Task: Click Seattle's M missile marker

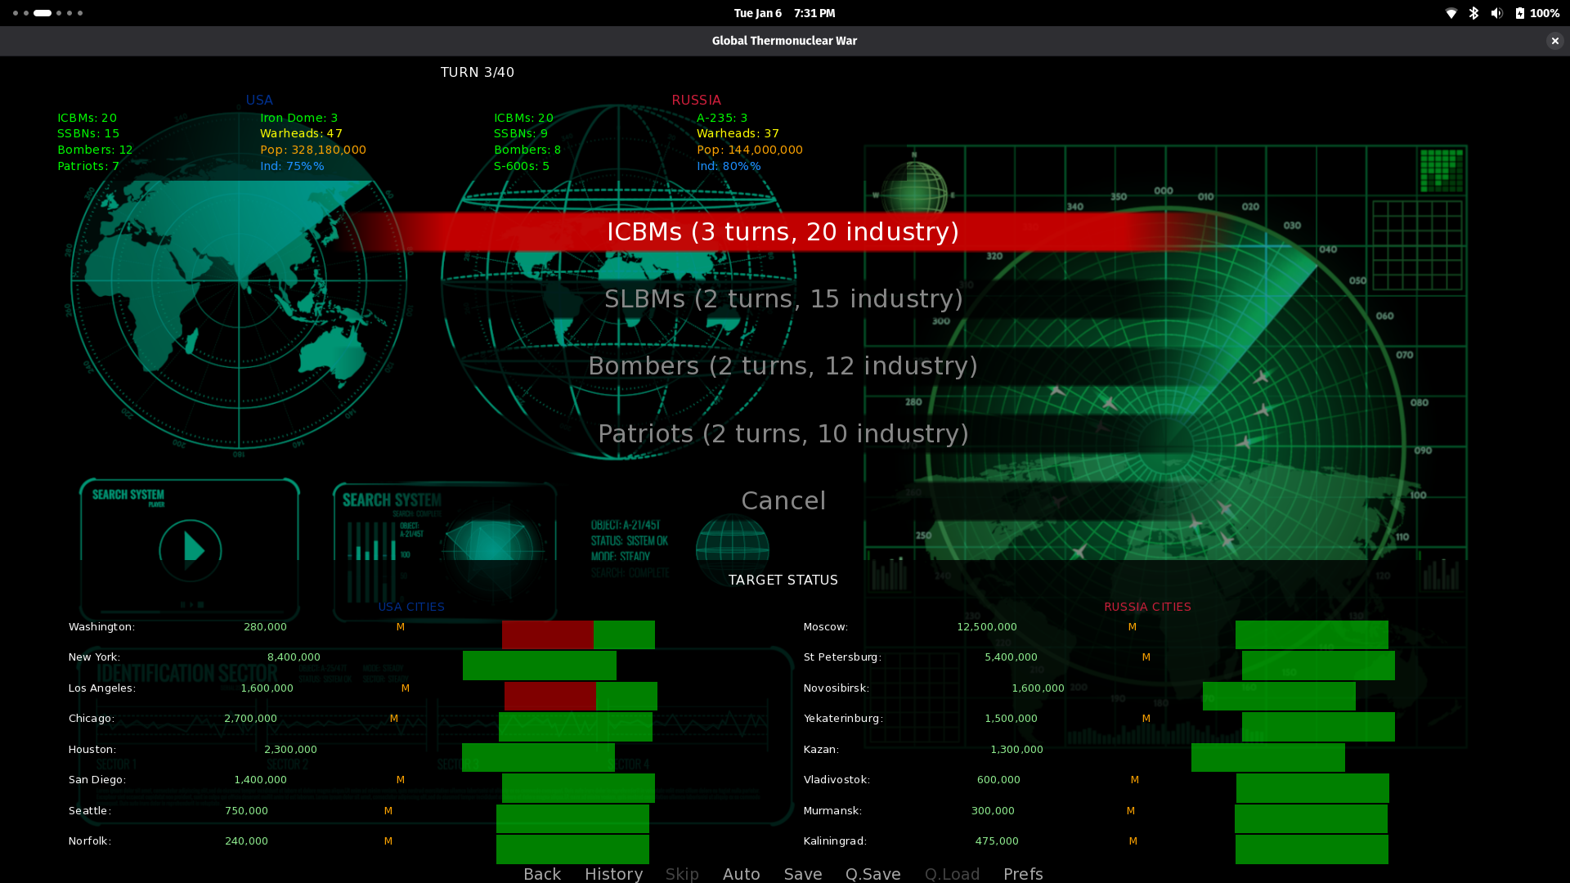Action: (388, 811)
